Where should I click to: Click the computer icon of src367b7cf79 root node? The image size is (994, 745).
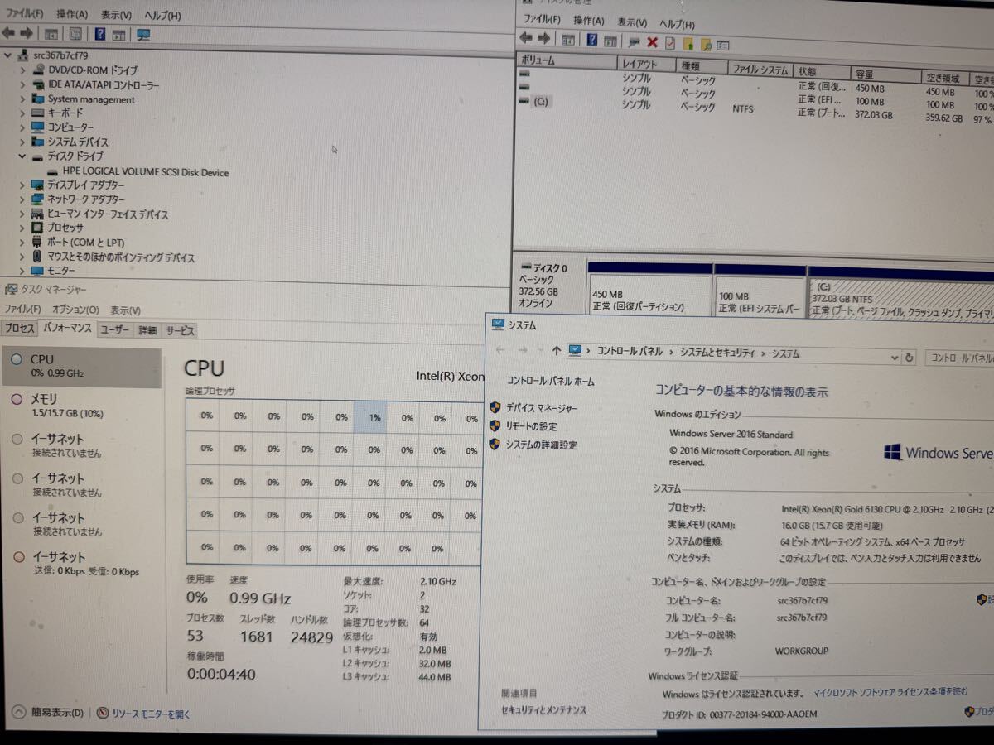click(24, 55)
